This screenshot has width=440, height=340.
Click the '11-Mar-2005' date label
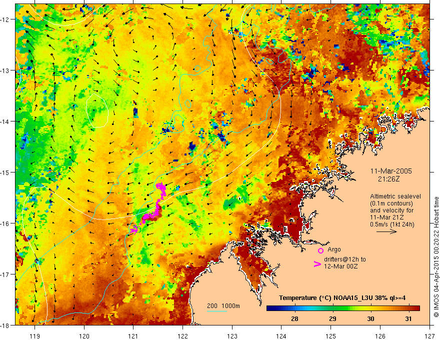[x=391, y=171]
